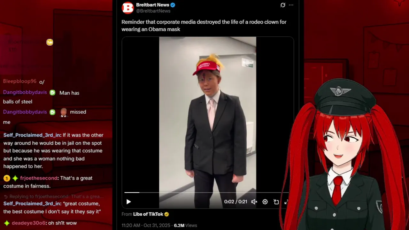Open the @BreitbartNews handle link

click(153, 11)
